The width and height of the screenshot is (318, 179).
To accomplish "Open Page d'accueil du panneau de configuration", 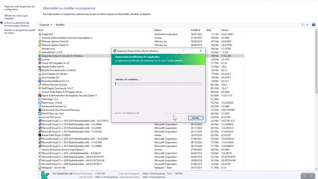I will [x=19, y=8].
